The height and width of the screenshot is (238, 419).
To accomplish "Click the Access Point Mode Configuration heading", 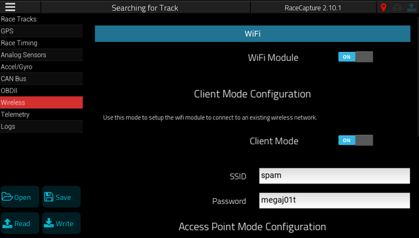I will pos(252,227).
